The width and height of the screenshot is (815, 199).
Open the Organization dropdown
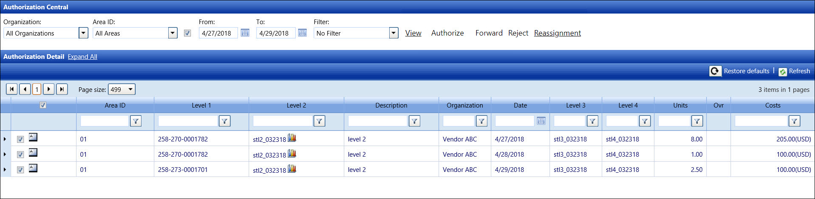(x=83, y=33)
